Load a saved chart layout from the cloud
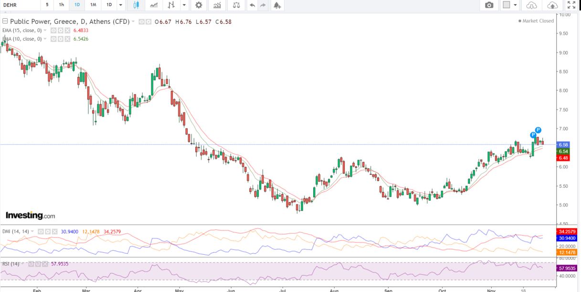This screenshot has width=581, height=292. click(532, 5)
